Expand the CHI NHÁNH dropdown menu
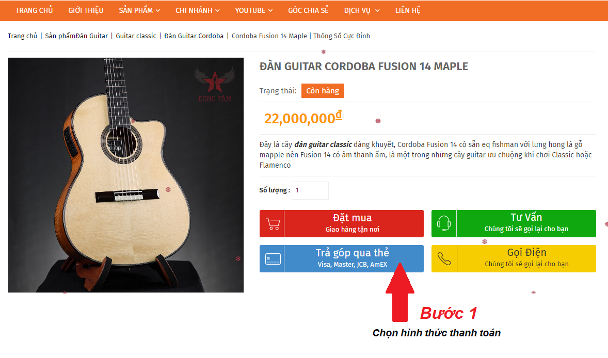The height and width of the screenshot is (358, 608). click(197, 10)
